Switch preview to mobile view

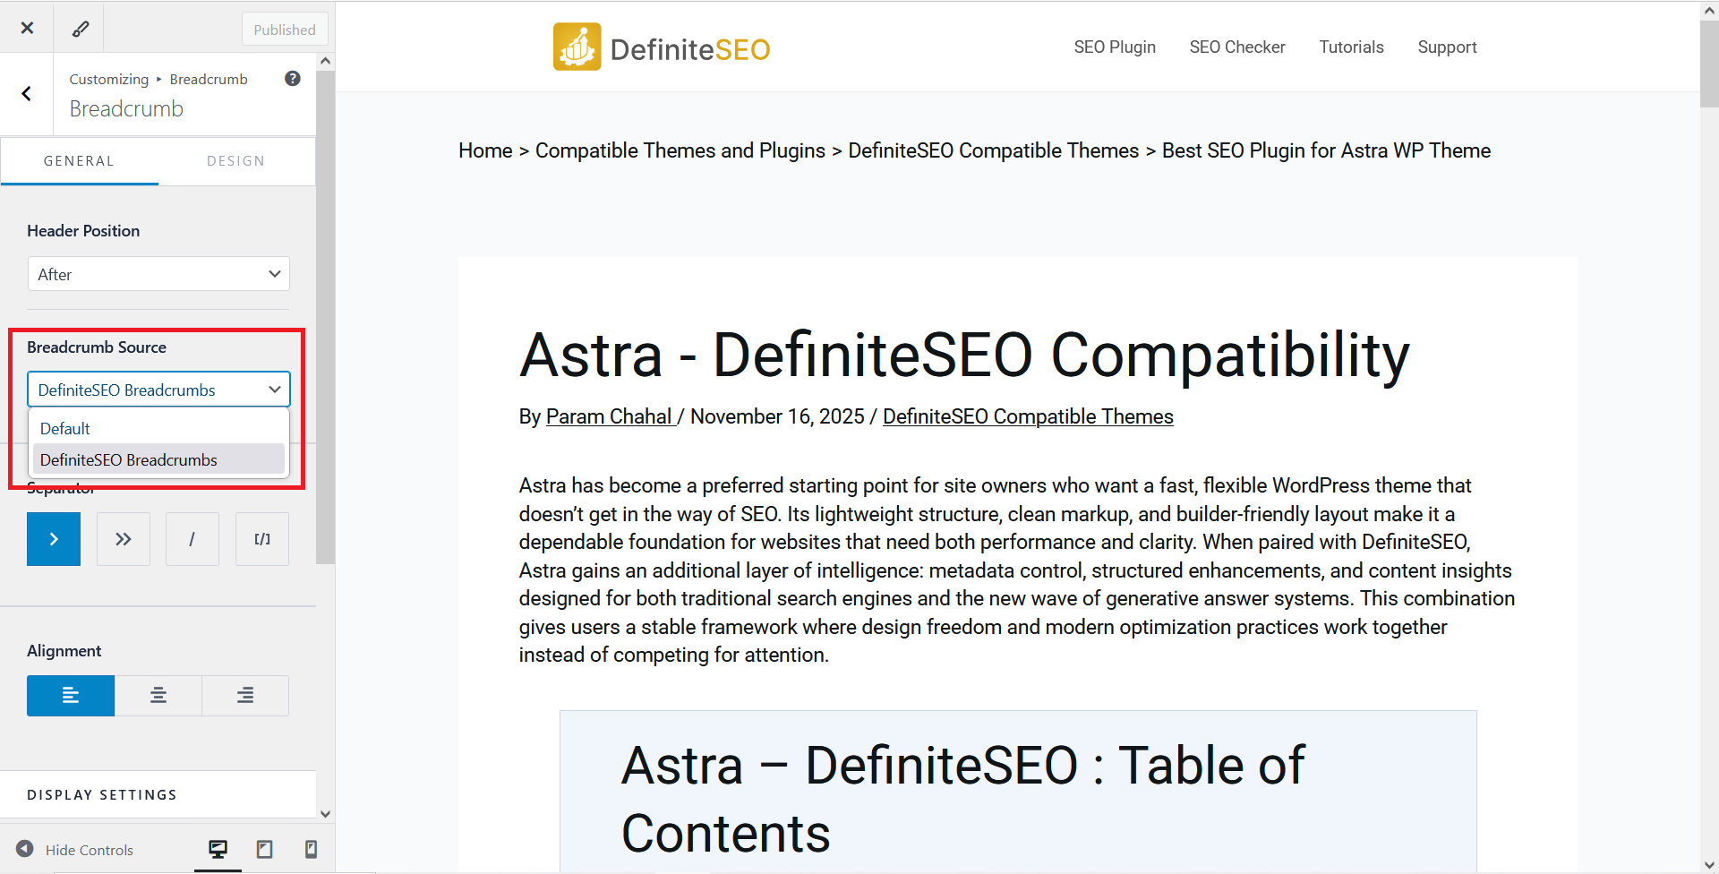pyautogui.click(x=311, y=848)
